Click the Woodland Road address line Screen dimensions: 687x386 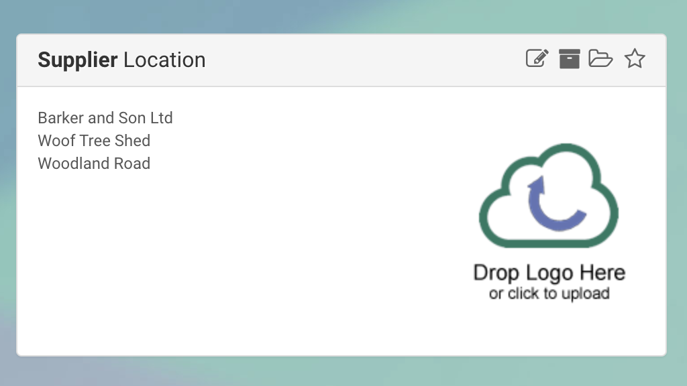(x=94, y=164)
